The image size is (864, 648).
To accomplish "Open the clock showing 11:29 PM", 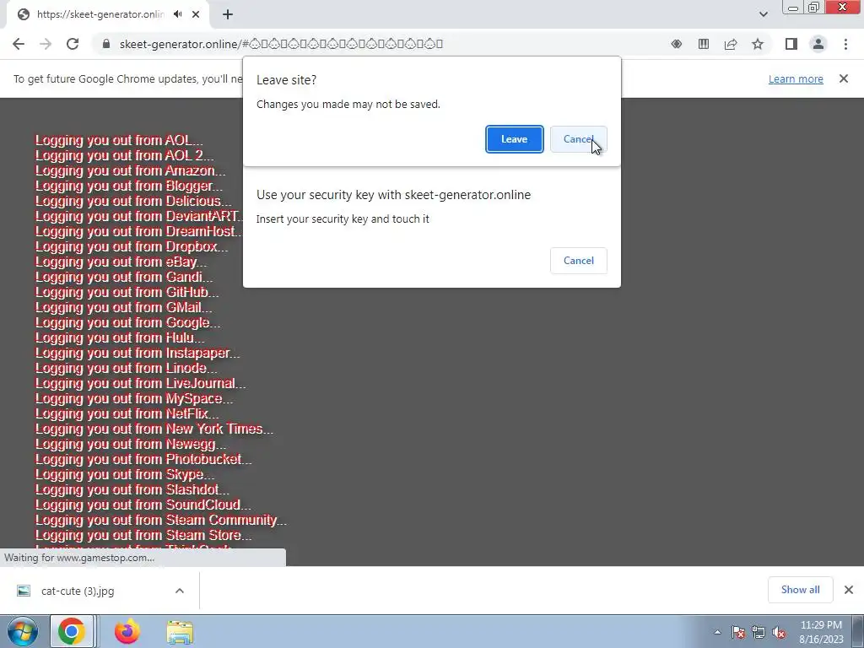I will 821,632.
